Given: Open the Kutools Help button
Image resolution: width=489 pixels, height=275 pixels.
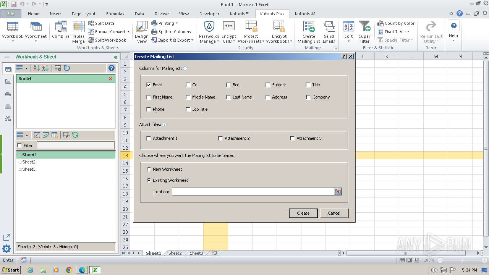Looking at the screenshot, I should tap(453, 31).
